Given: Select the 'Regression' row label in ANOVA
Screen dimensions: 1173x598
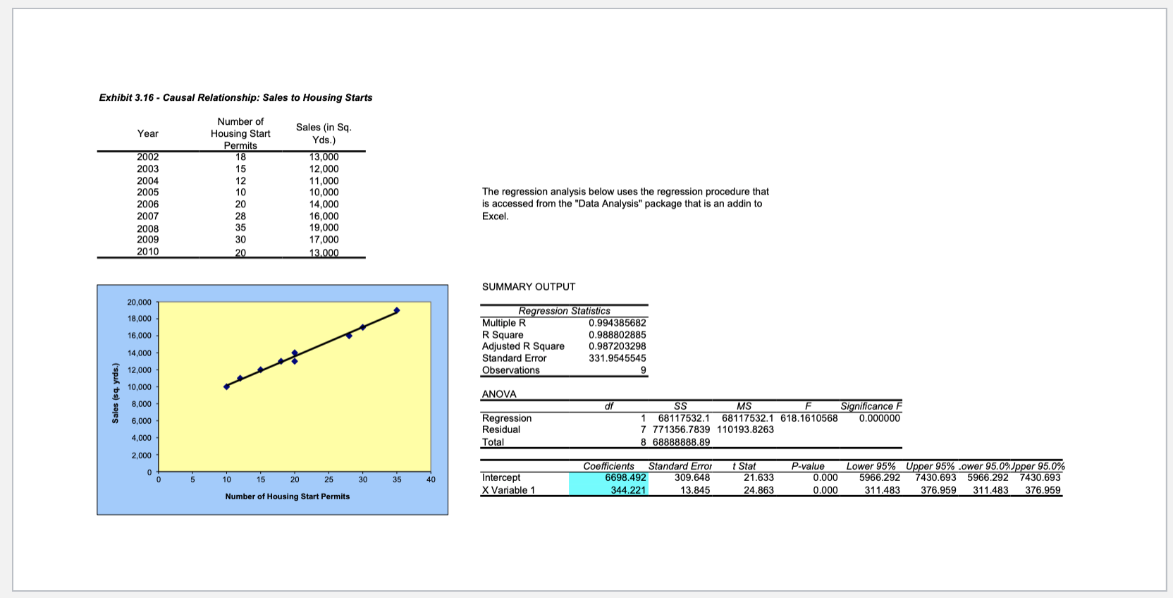Looking at the screenshot, I should point(507,418).
